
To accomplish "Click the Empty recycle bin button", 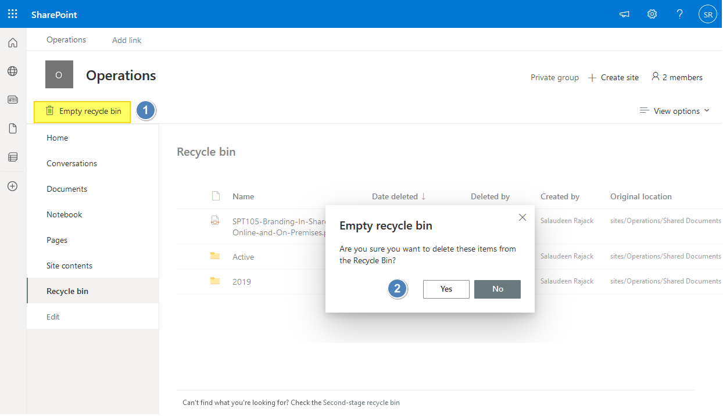I will 81,110.
